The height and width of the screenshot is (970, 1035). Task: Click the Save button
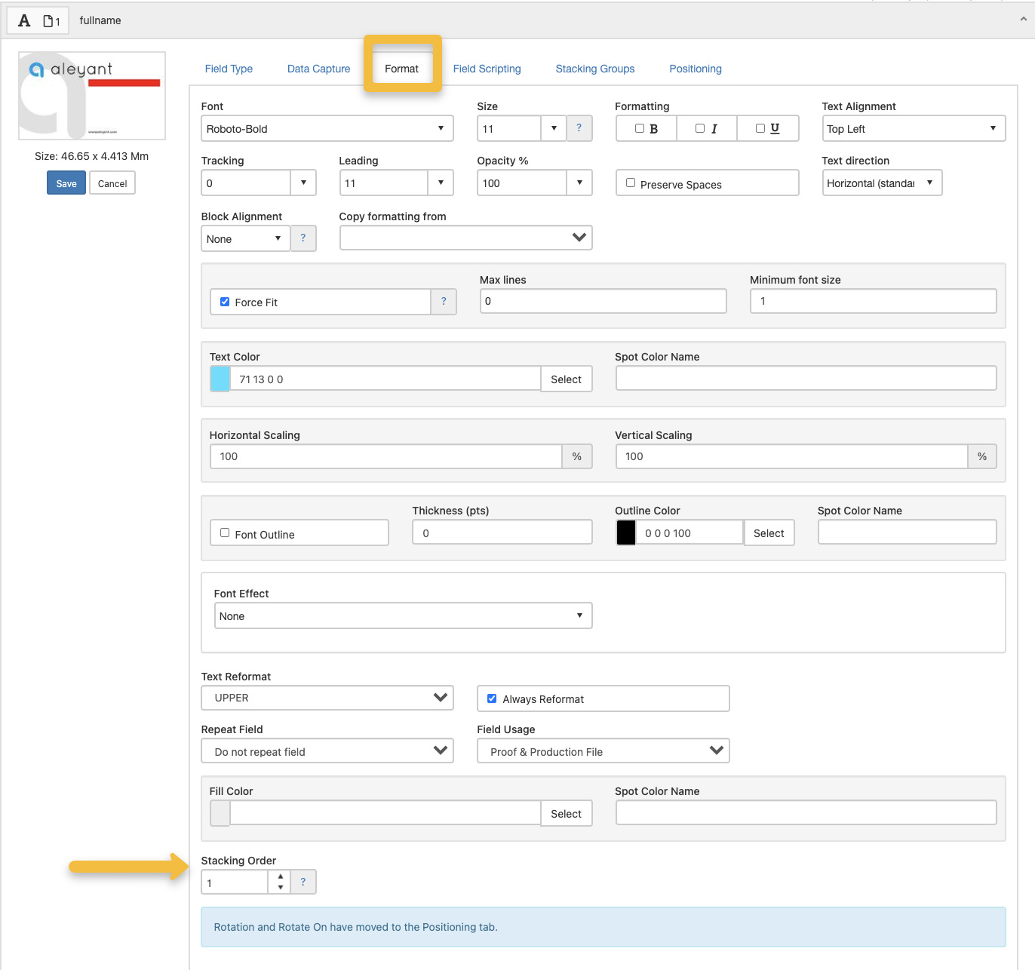[x=66, y=183]
